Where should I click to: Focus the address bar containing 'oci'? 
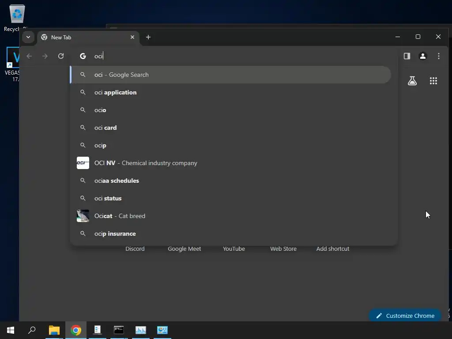[x=234, y=56]
